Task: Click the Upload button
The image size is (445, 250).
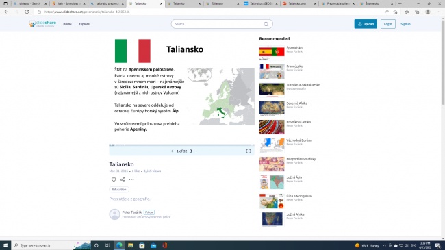Action: point(366,24)
